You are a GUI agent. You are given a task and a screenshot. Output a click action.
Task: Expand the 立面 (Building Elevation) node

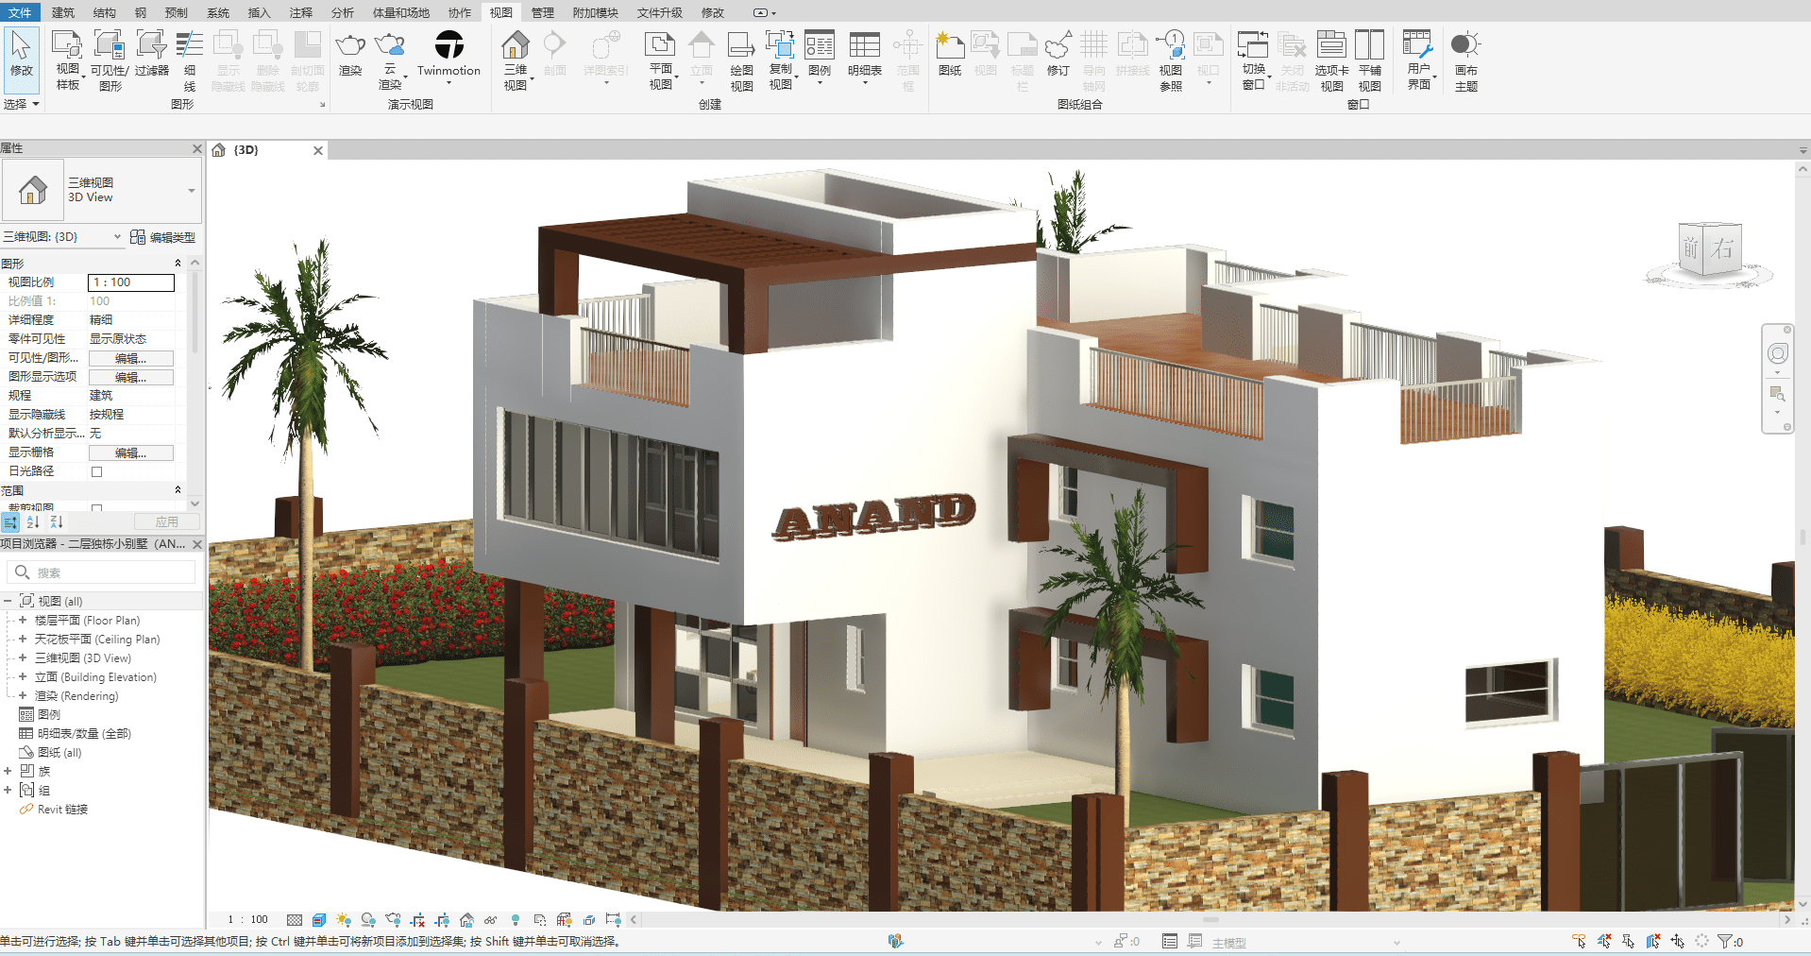[x=23, y=677]
